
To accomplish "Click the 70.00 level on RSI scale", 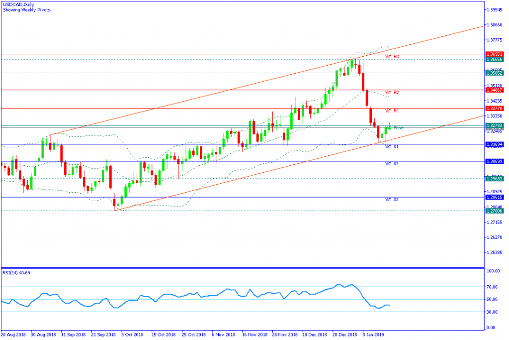I will click(493, 287).
